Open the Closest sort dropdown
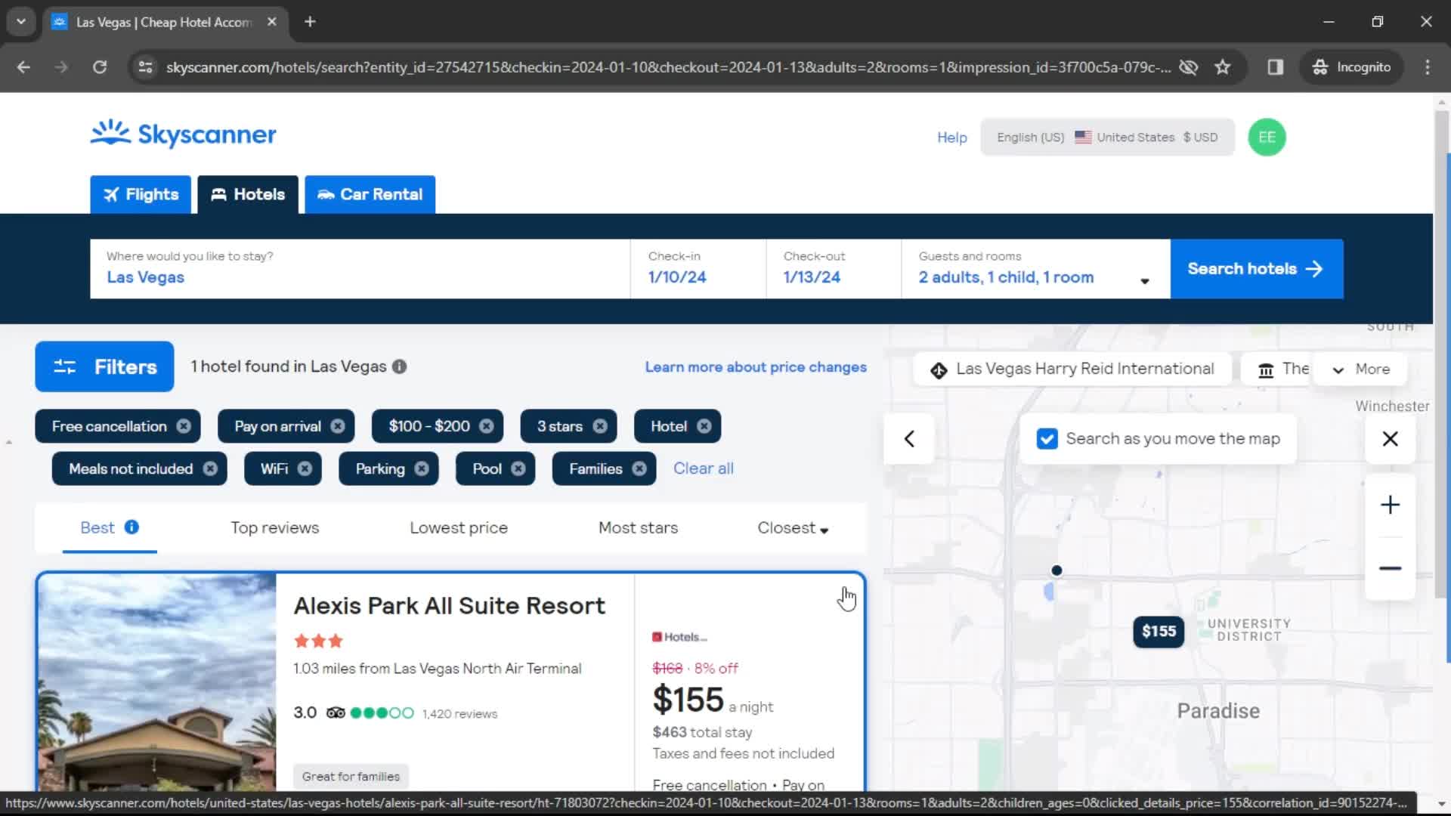The height and width of the screenshot is (816, 1451). [x=793, y=528]
